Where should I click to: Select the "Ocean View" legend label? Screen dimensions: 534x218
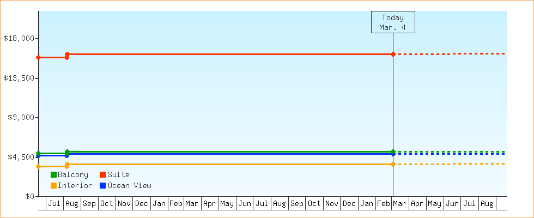click(130, 186)
